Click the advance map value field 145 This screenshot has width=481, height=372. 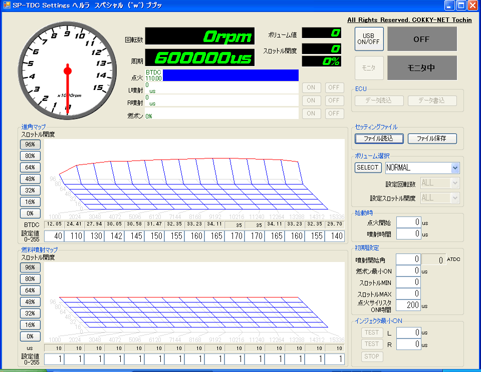[134, 236]
